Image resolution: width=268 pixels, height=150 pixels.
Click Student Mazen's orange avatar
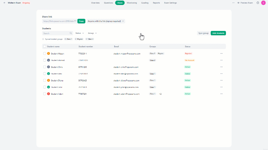[x=49, y=53]
